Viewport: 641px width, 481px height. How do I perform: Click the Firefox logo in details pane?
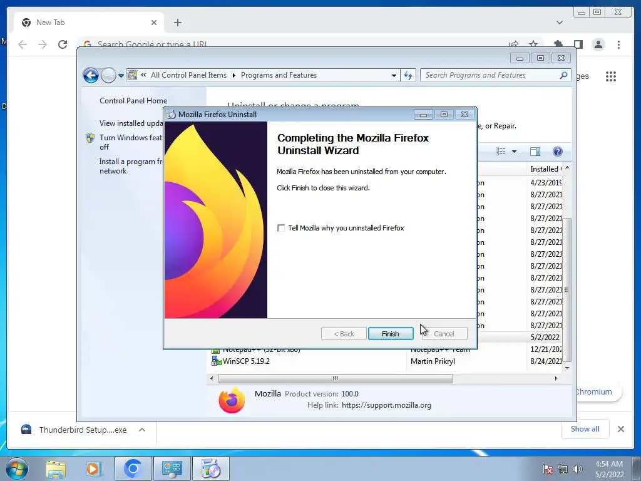pos(232,400)
